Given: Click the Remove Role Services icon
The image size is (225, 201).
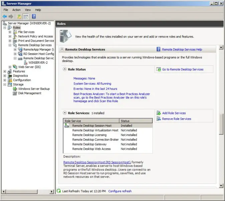Looking at the screenshot, I should [x=159, y=119].
